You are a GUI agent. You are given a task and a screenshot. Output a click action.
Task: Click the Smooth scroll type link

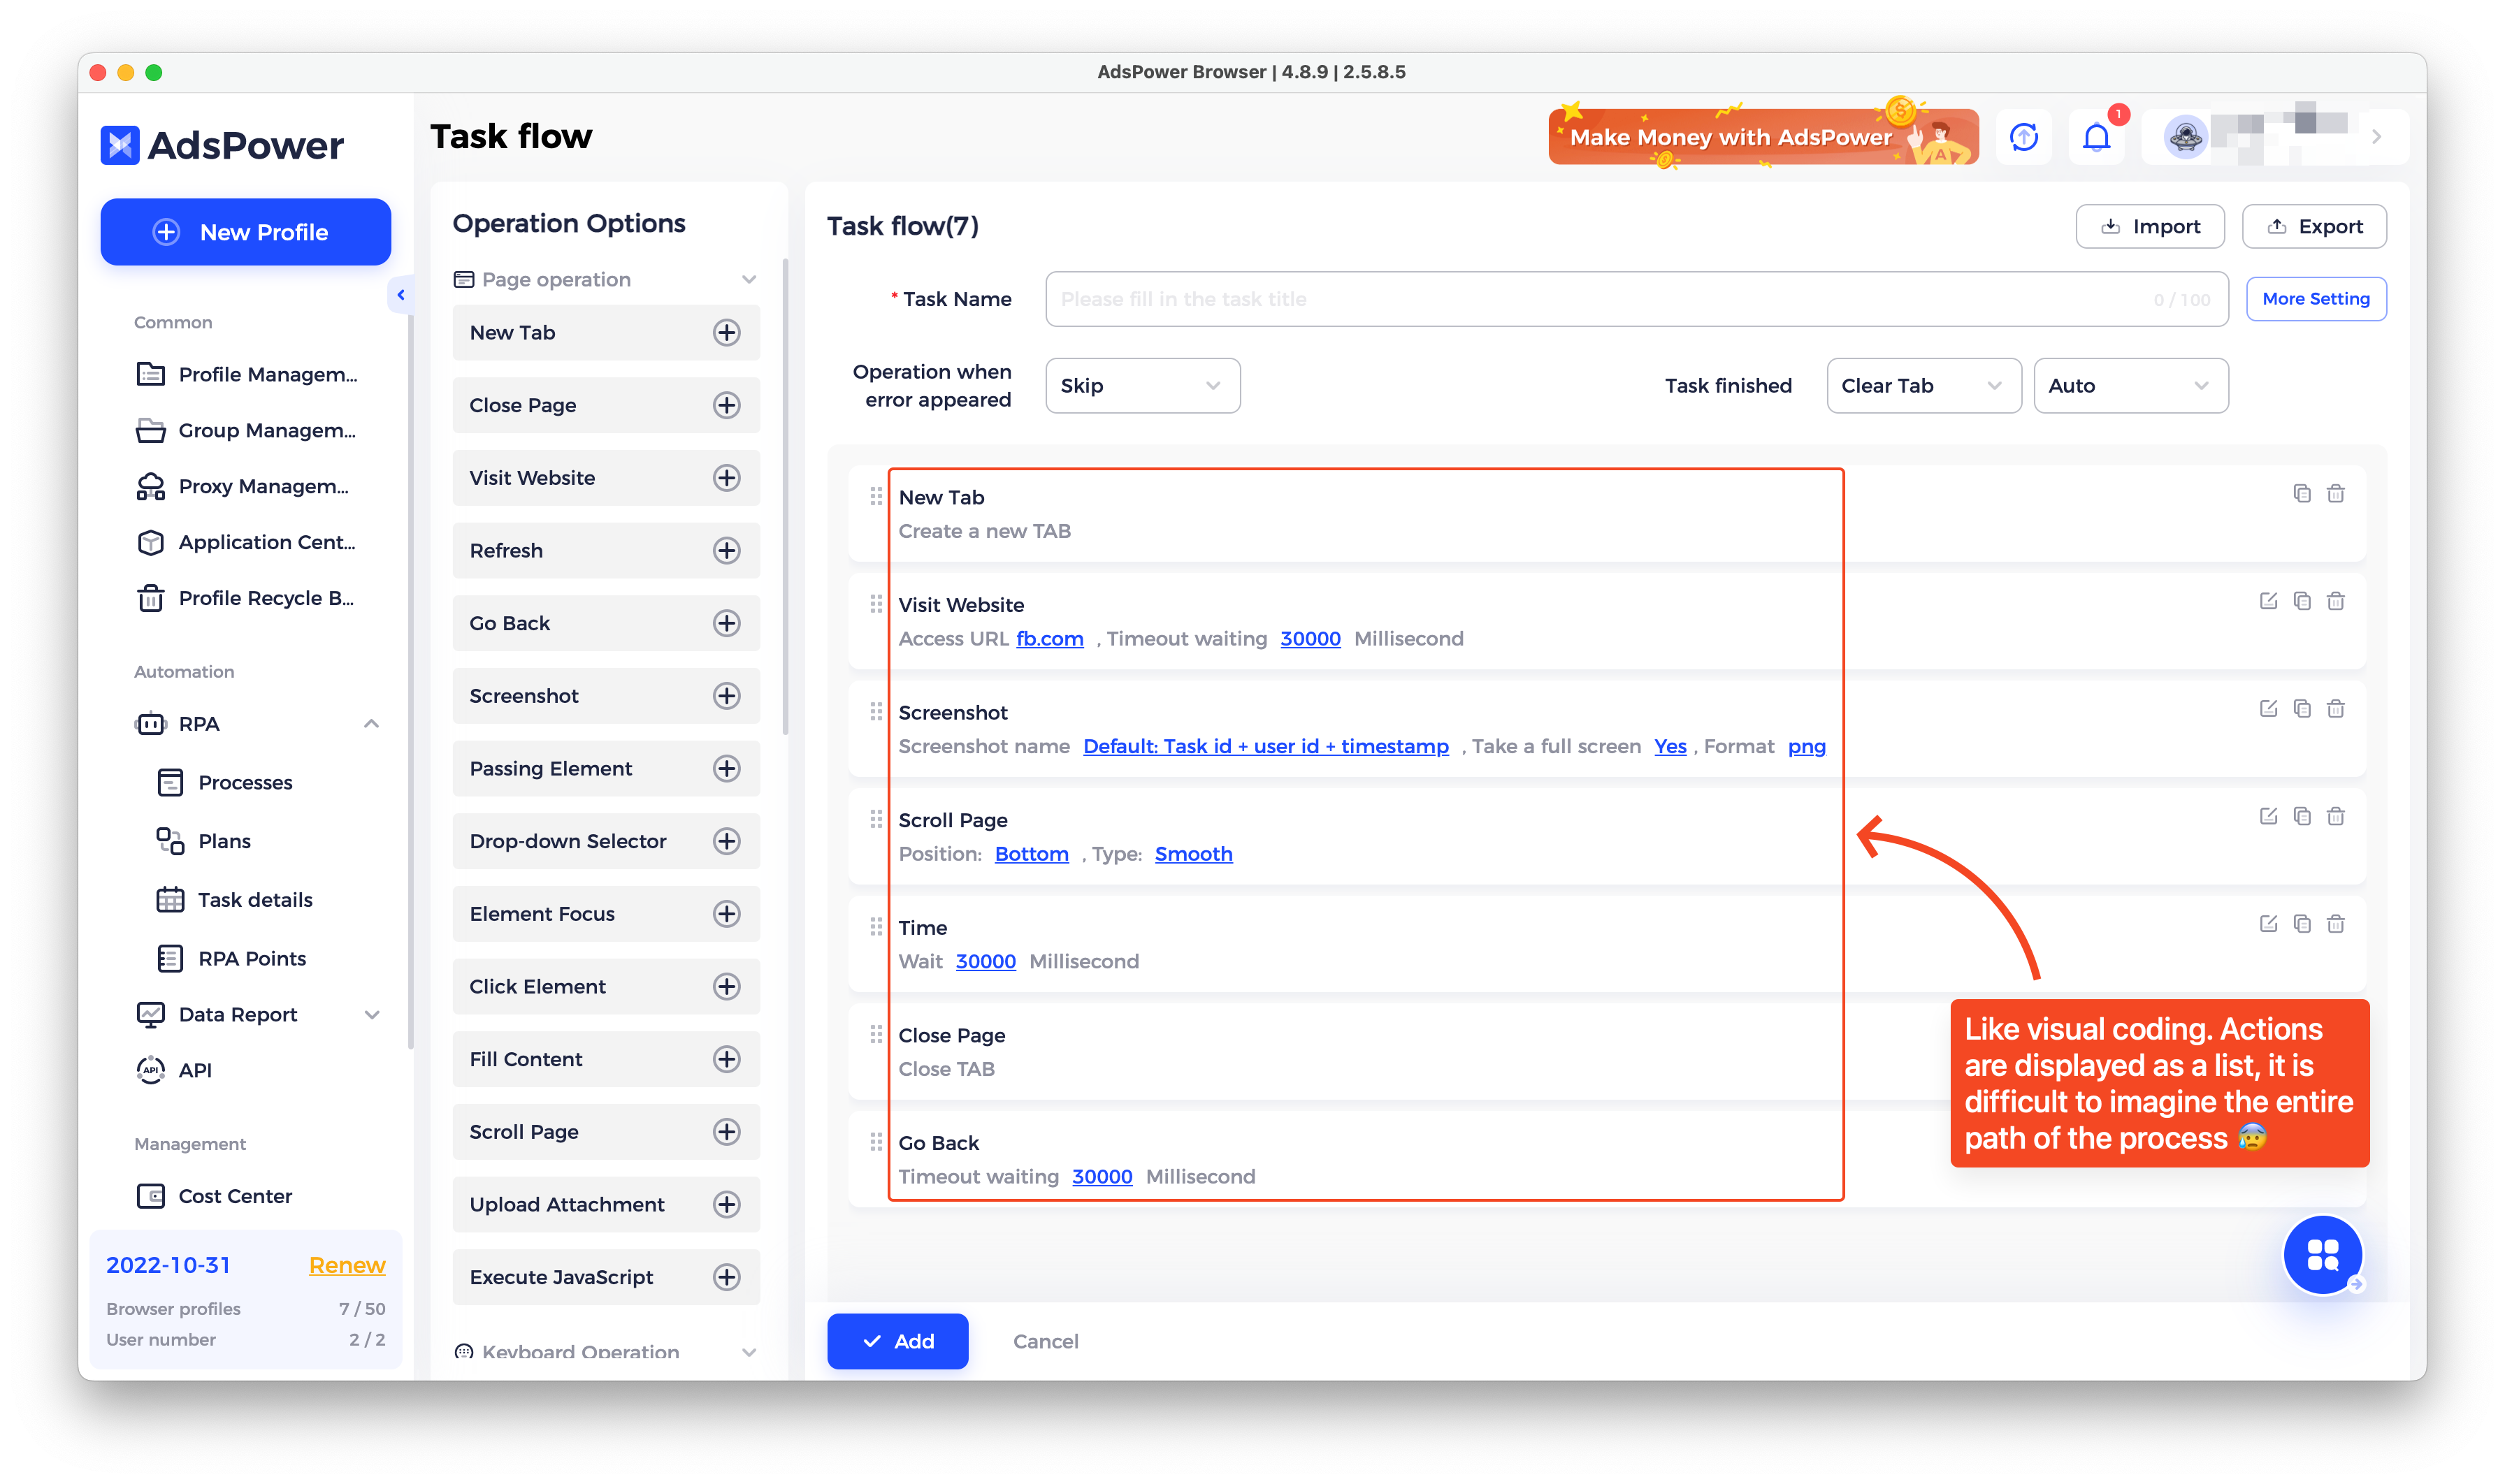pyautogui.click(x=1194, y=854)
